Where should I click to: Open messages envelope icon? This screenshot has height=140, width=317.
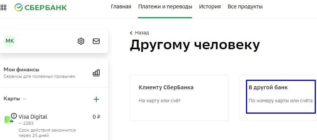(96, 41)
